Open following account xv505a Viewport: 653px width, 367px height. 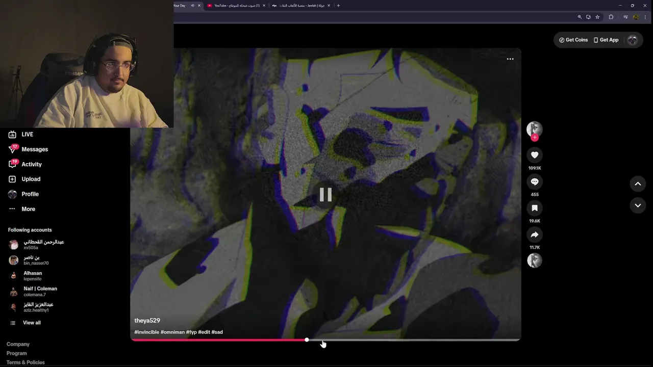(37, 245)
